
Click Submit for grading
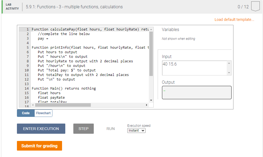39,146
